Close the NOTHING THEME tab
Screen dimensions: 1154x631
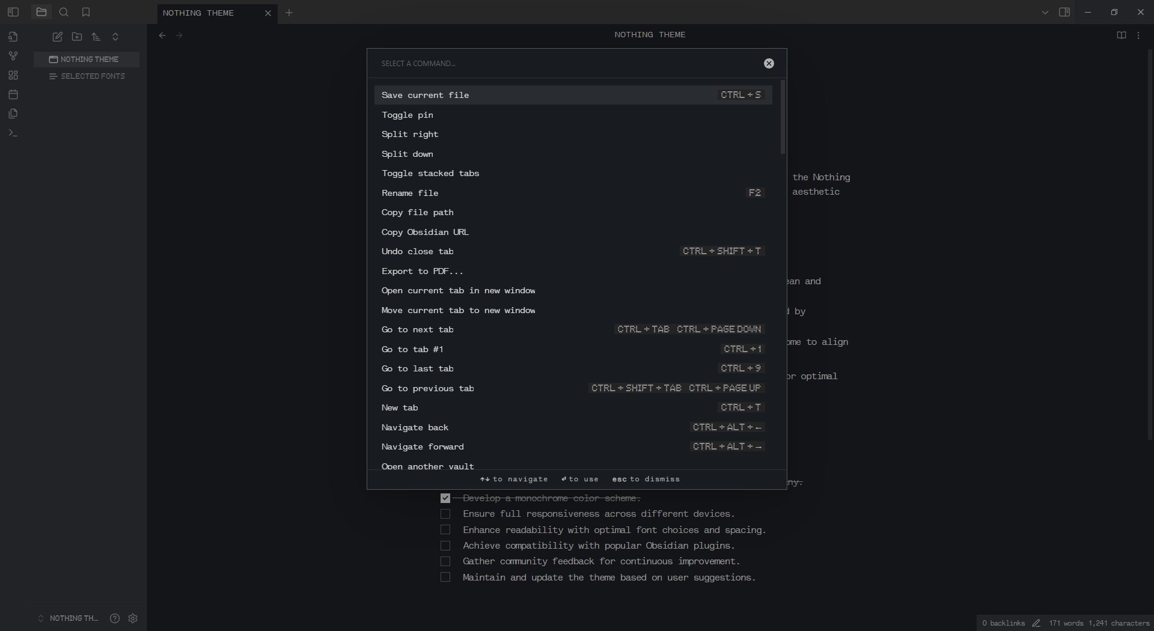[x=268, y=13]
